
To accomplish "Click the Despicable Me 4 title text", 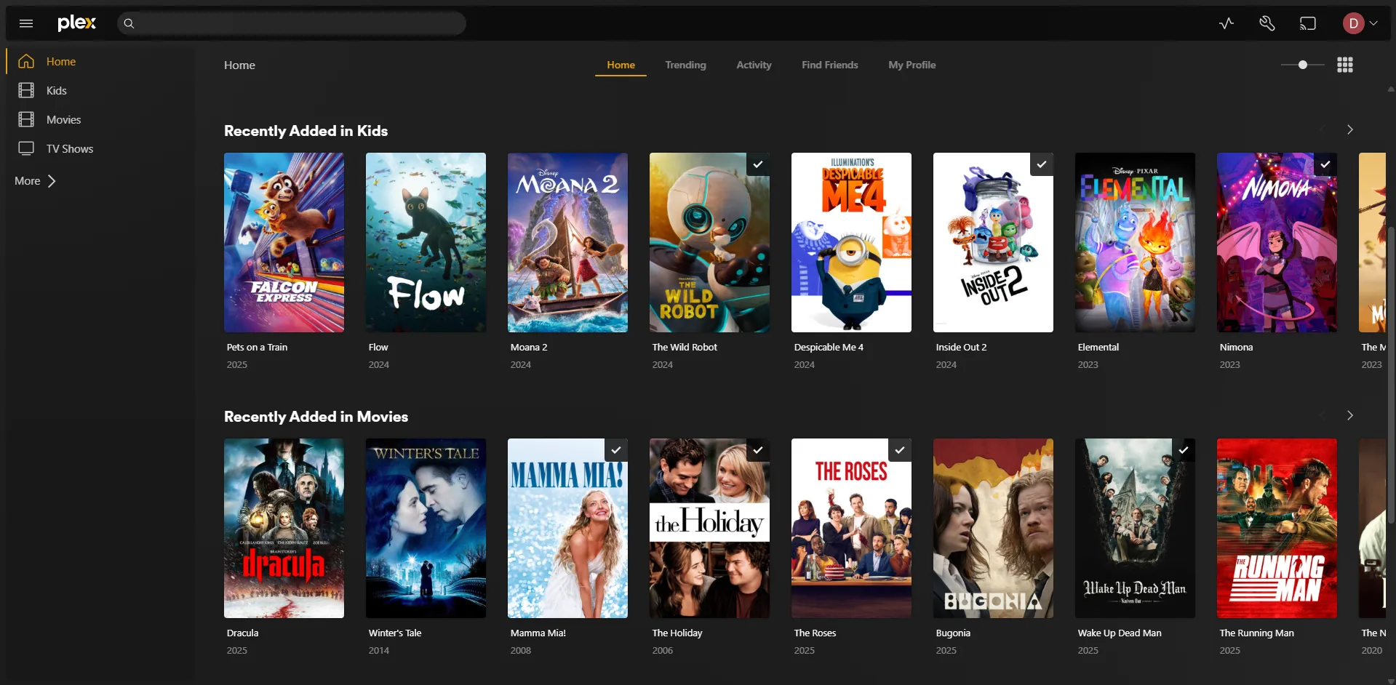I will tap(829, 347).
